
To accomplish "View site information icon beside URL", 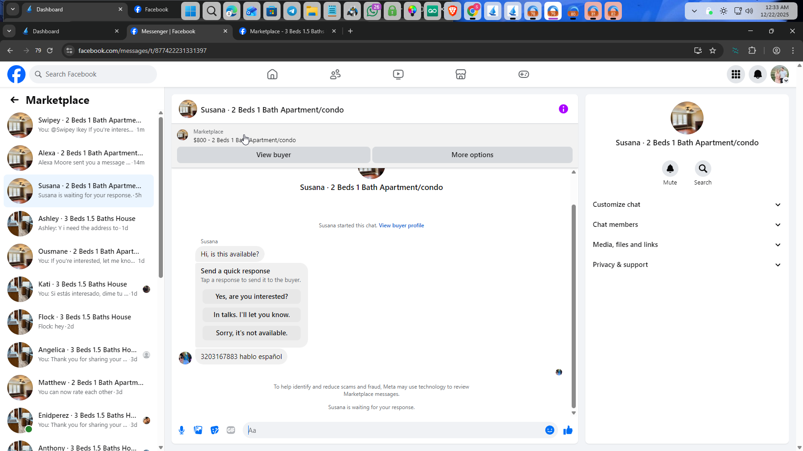I will coord(69,51).
